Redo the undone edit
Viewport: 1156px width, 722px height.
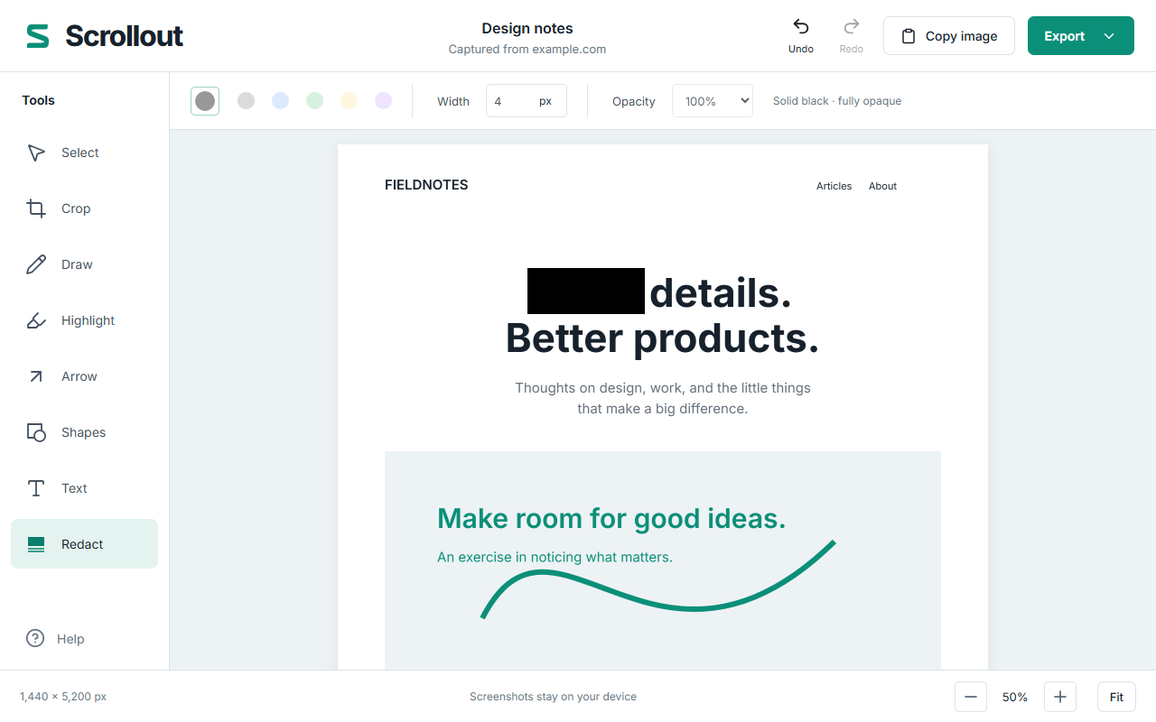852,36
